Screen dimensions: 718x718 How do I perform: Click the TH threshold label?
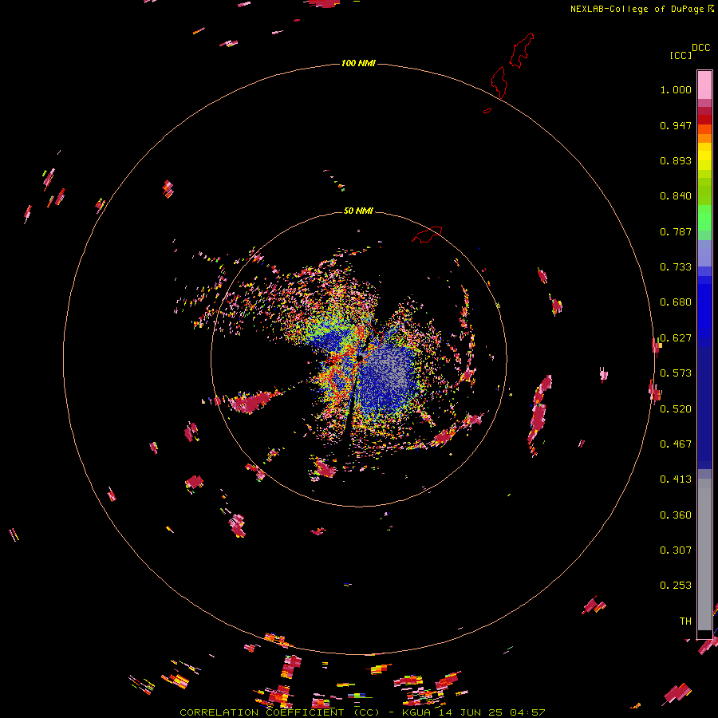[x=685, y=621]
